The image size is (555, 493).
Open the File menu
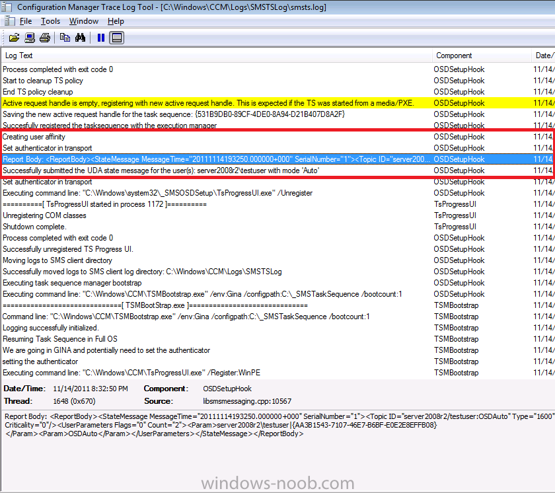tap(26, 21)
